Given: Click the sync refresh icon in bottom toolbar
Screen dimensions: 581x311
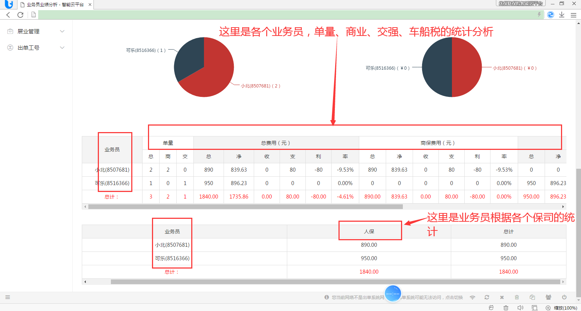Looking at the screenshot, I should [x=487, y=297].
